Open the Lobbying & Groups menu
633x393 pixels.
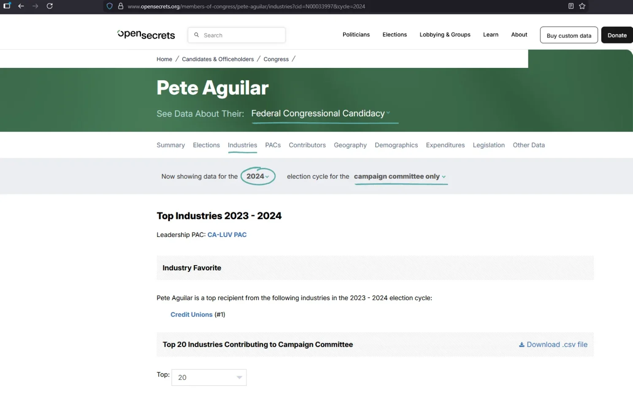point(445,35)
